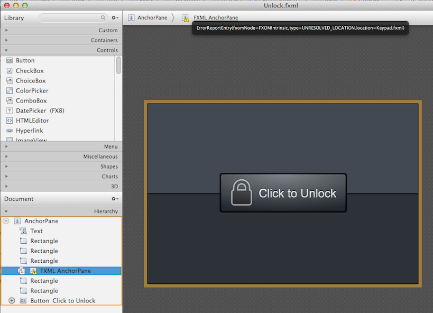Select the Hyperlink control in Library
433x313 pixels.
click(29, 131)
